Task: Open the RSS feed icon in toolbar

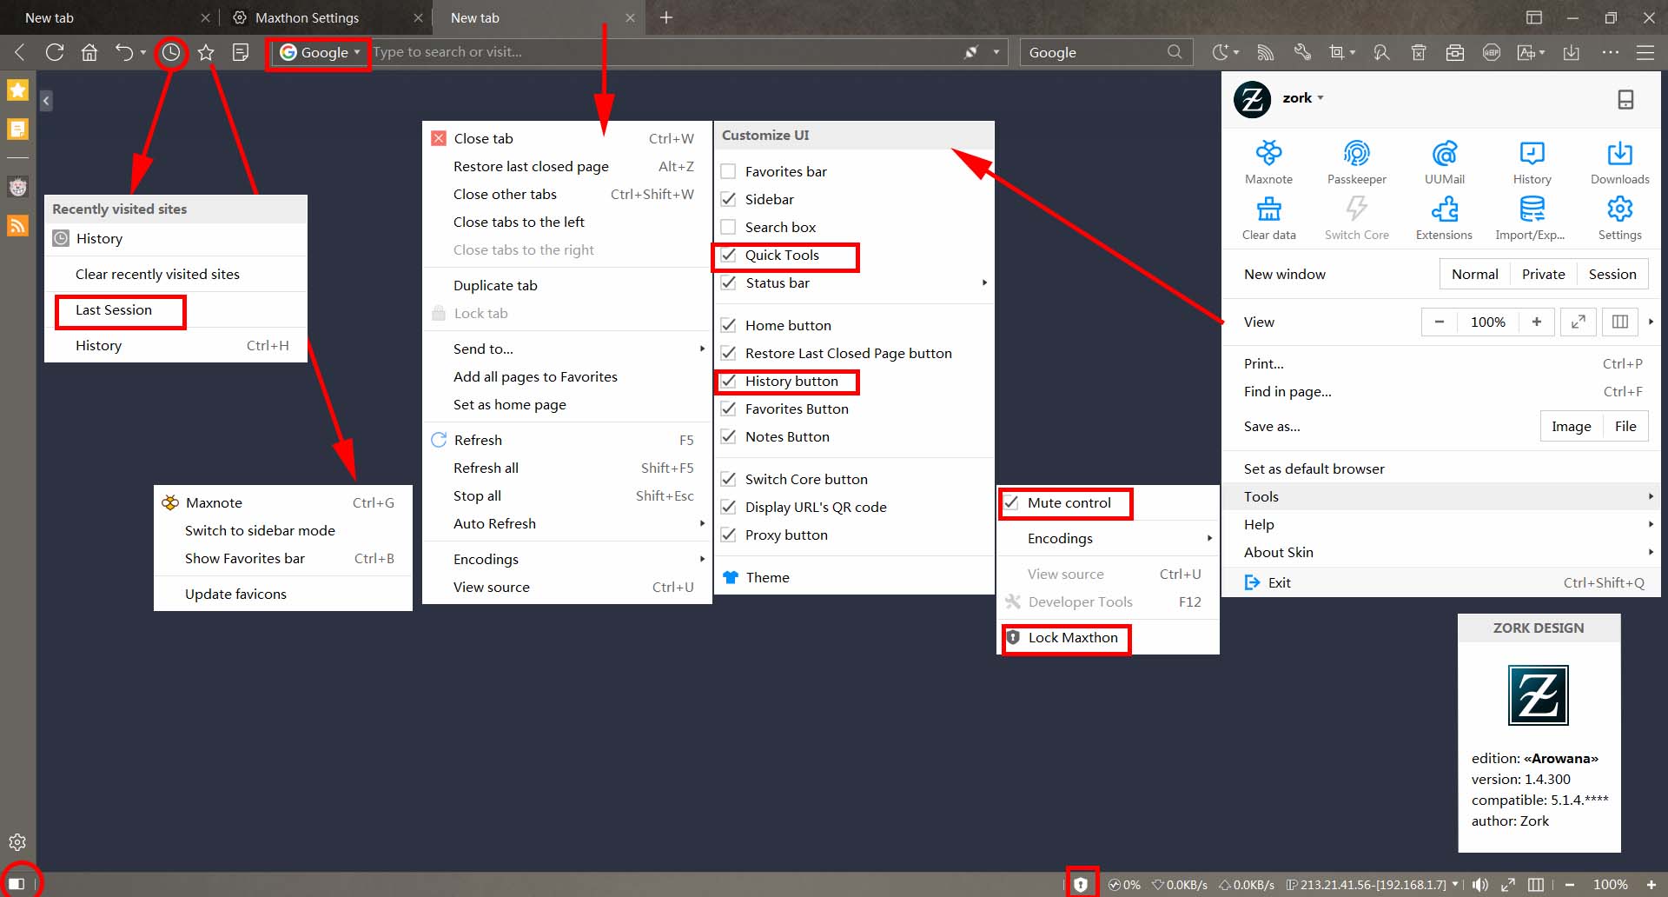Action: 1266,52
